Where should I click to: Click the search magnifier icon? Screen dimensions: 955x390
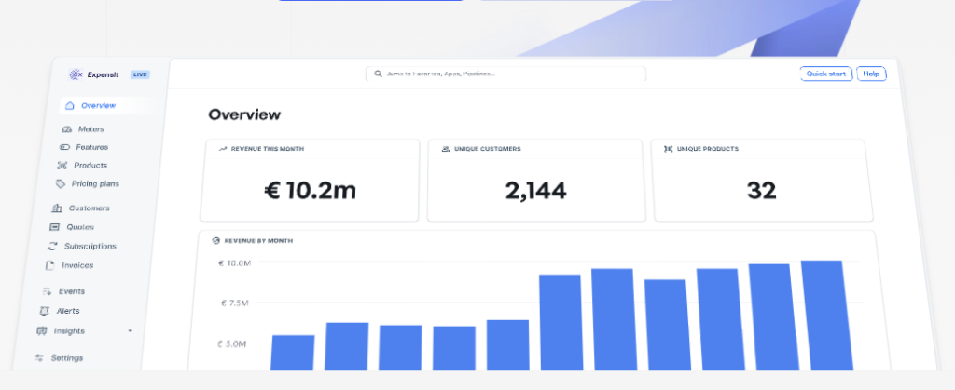pyautogui.click(x=379, y=74)
